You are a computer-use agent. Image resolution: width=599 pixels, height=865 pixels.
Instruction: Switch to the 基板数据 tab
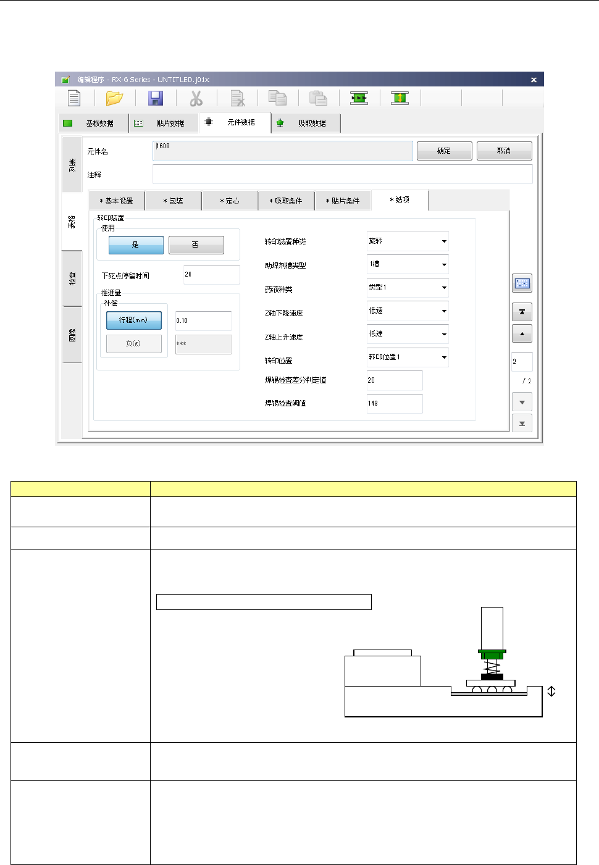94,123
